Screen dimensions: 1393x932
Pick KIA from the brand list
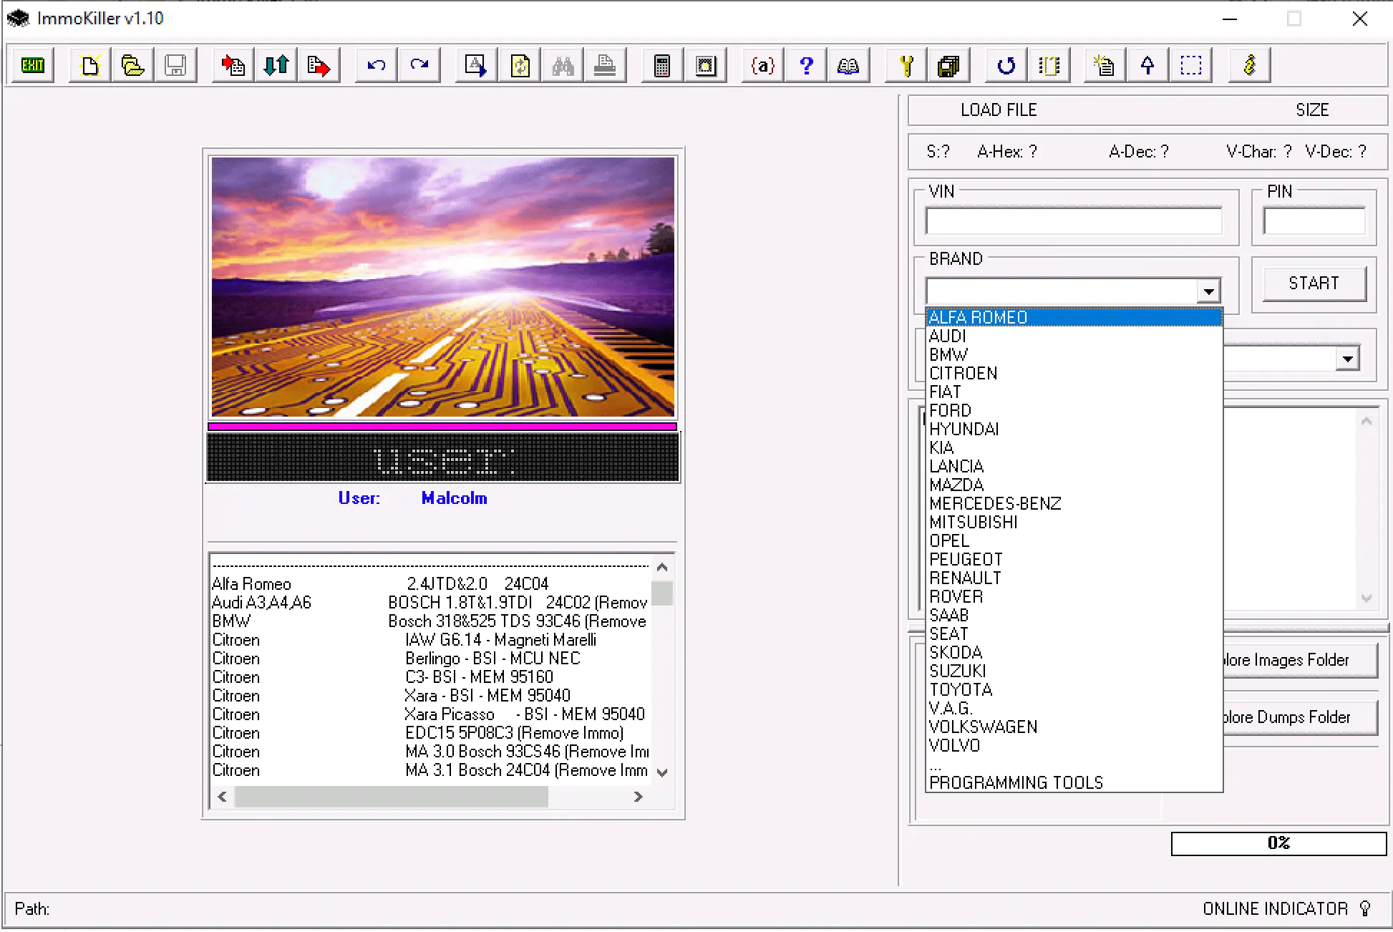tap(1074, 447)
